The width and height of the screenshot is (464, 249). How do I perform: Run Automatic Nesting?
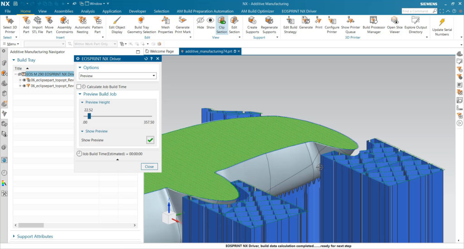(82, 25)
